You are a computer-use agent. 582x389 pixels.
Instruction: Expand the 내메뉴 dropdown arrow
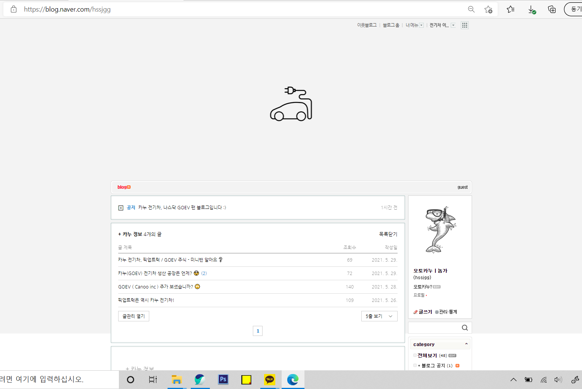tap(422, 25)
